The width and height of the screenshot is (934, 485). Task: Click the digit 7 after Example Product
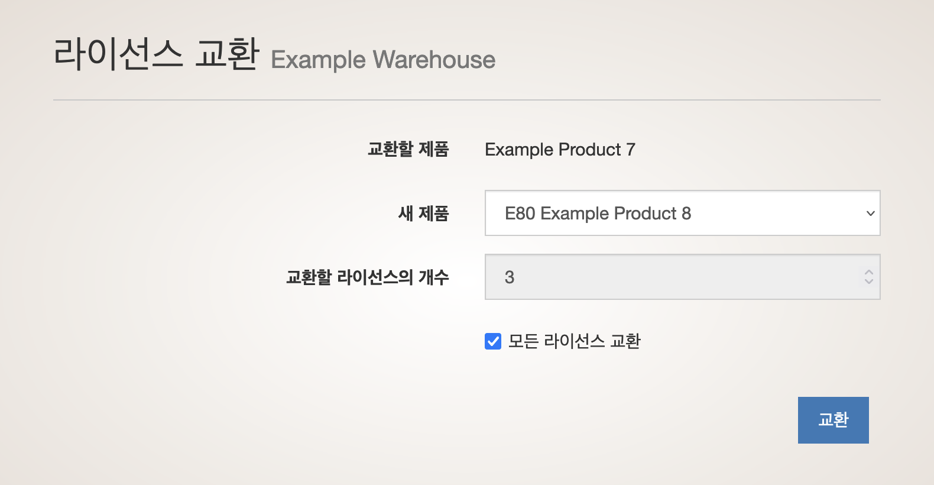631,150
